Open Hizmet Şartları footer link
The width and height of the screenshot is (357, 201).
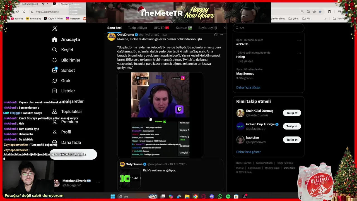click(x=243, y=163)
